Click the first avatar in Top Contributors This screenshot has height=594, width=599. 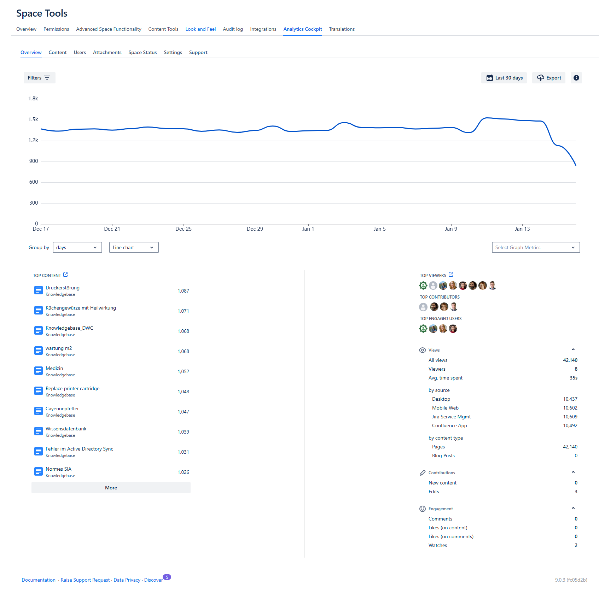coord(423,307)
